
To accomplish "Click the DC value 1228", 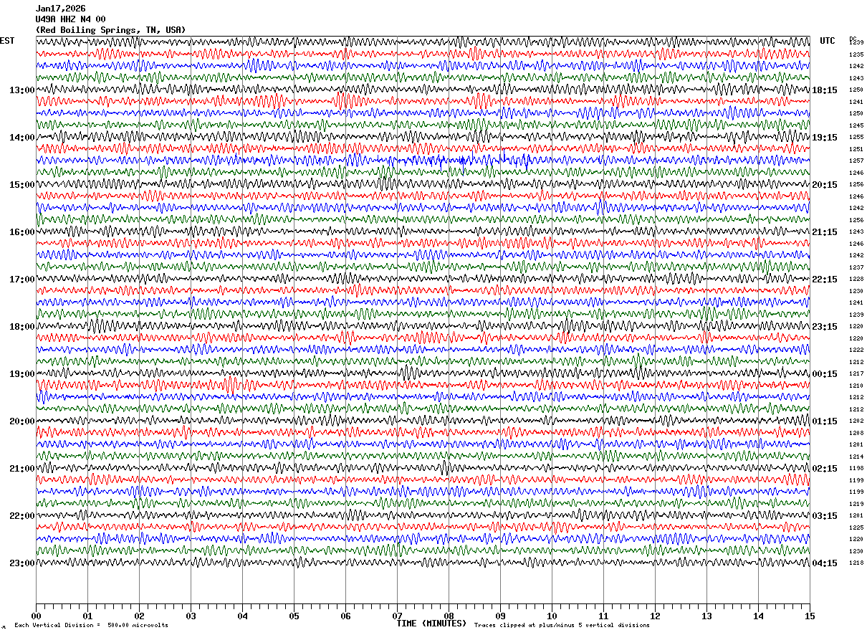I will (x=856, y=279).
